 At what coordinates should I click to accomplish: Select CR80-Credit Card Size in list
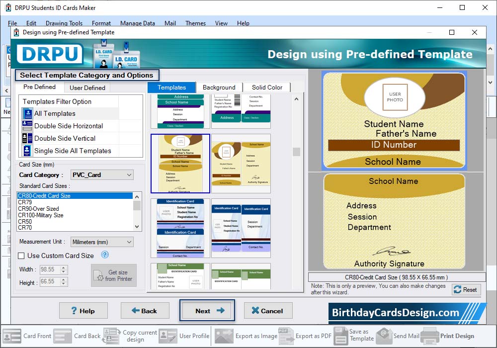tap(75, 196)
